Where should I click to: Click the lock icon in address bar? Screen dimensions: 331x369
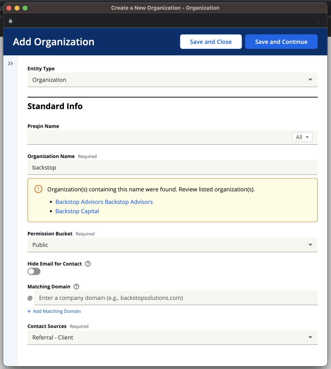tap(11, 21)
